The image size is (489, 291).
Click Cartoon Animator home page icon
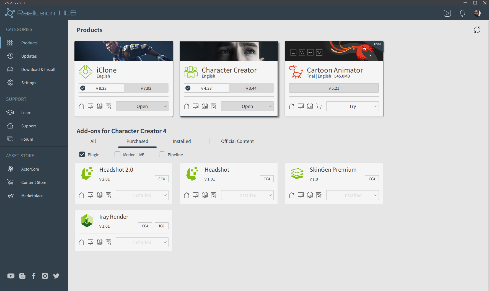point(292,106)
